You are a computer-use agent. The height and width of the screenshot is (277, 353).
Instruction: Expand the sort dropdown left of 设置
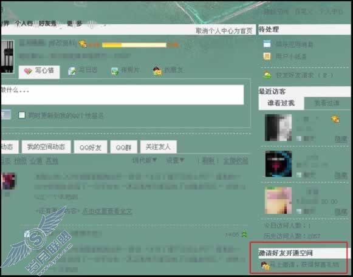click(144, 160)
